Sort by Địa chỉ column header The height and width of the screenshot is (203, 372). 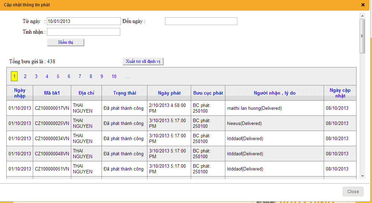86,93
